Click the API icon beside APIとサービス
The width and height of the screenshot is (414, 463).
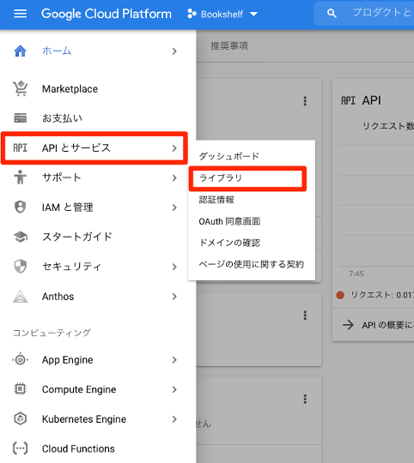20,147
